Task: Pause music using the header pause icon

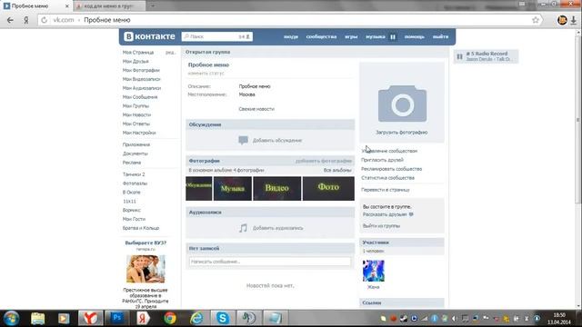Action: pyautogui.click(x=393, y=36)
